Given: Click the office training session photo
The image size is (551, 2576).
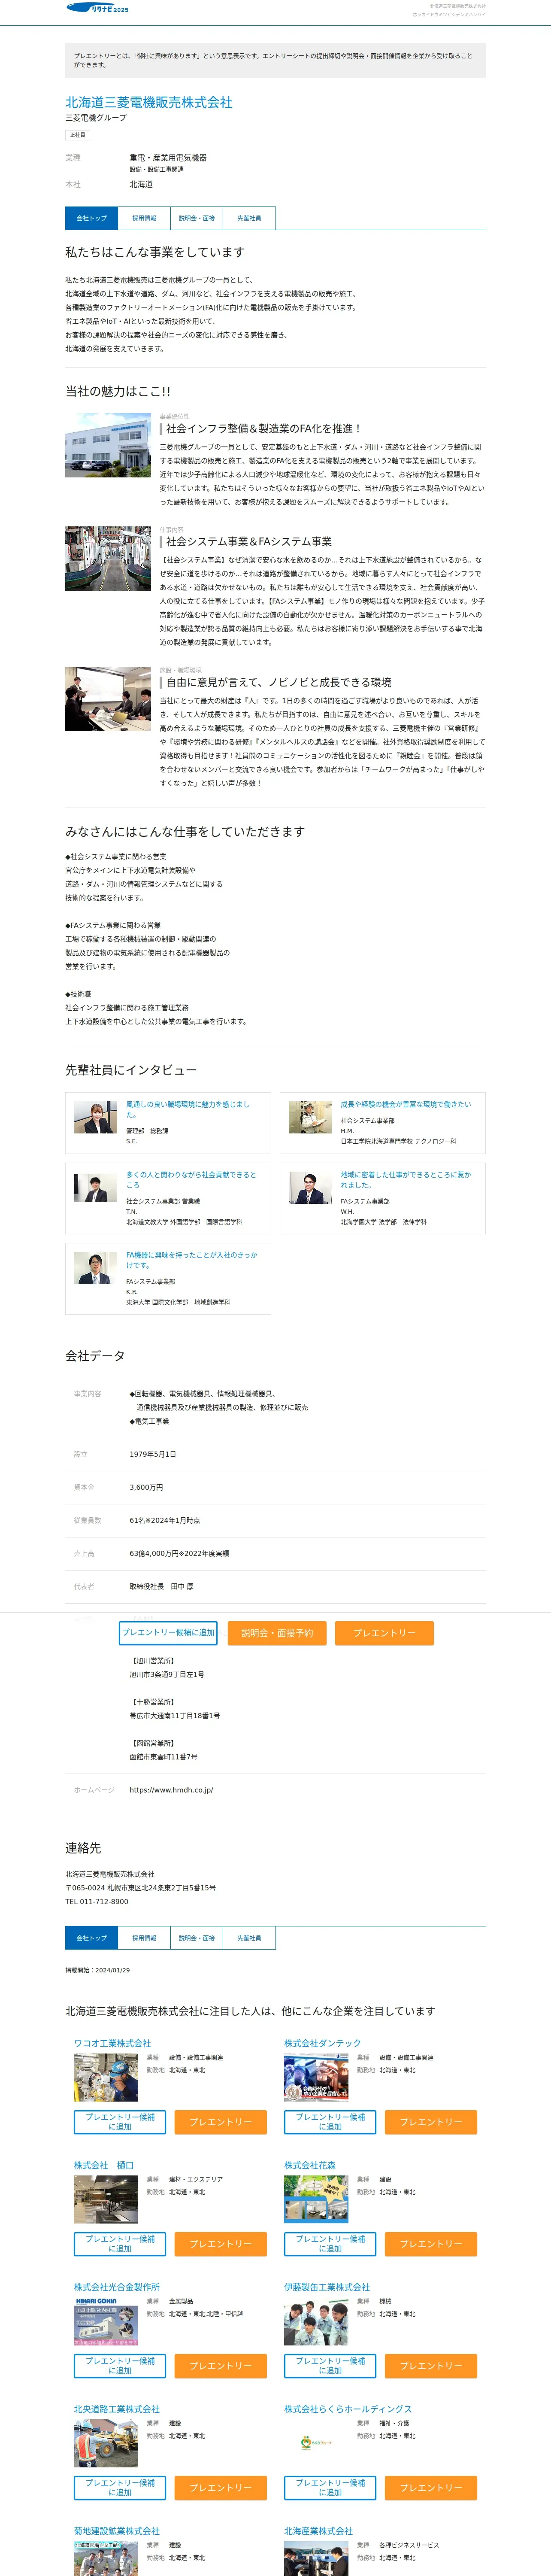Looking at the screenshot, I should 108,698.
